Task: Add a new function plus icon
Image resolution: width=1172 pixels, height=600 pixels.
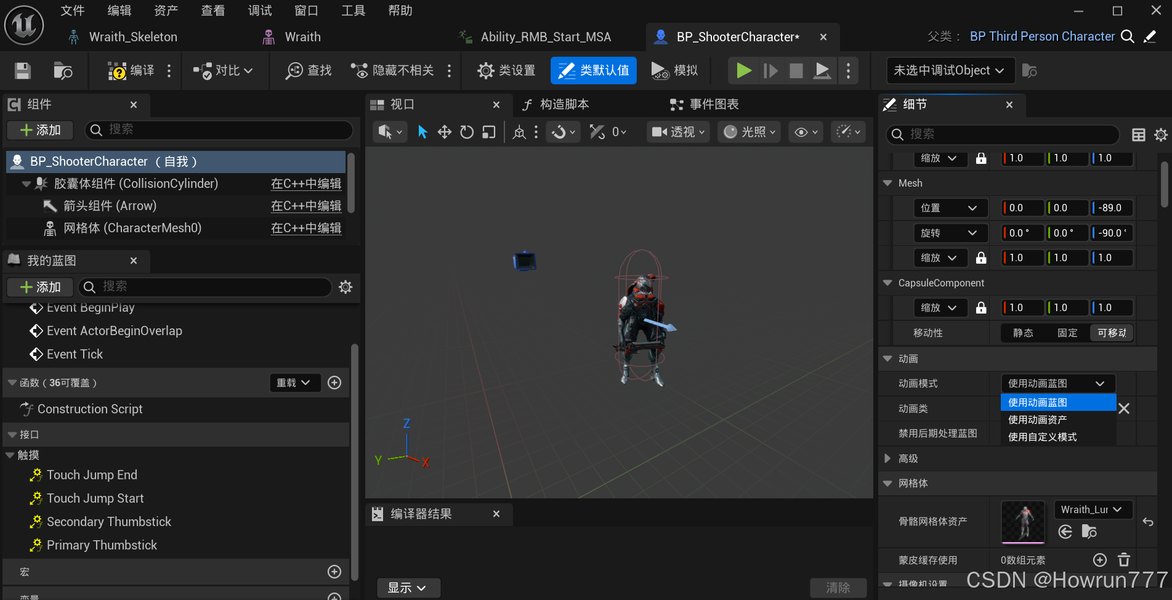Action: pyautogui.click(x=334, y=383)
